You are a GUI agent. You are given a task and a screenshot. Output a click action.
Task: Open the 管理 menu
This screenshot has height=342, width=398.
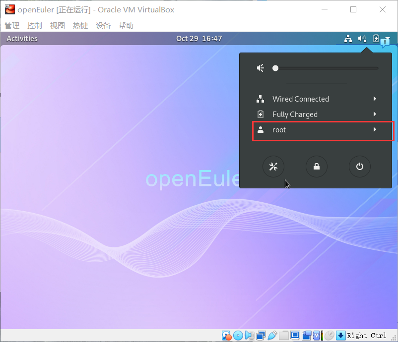pos(12,25)
